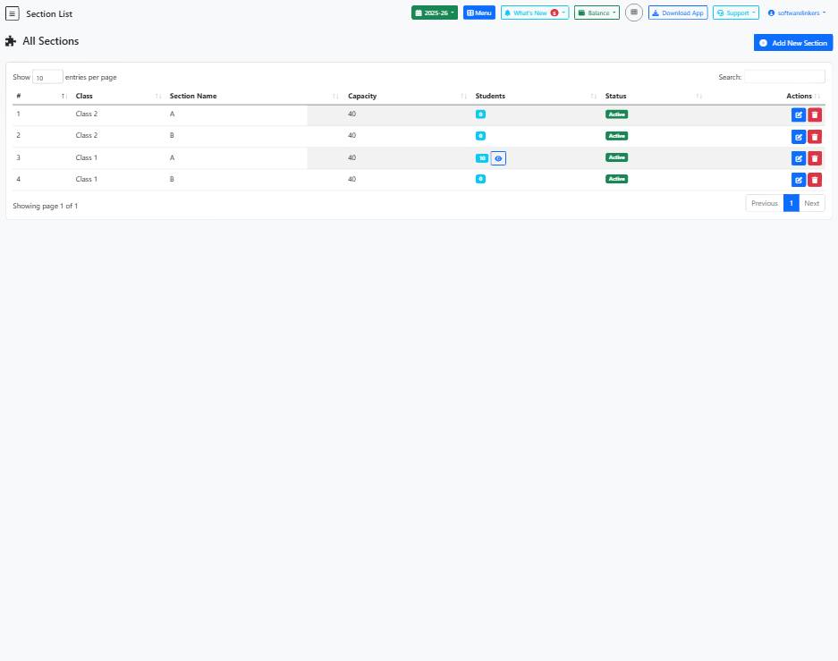Expand the Balance dropdown
838x661 pixels.
597,13
